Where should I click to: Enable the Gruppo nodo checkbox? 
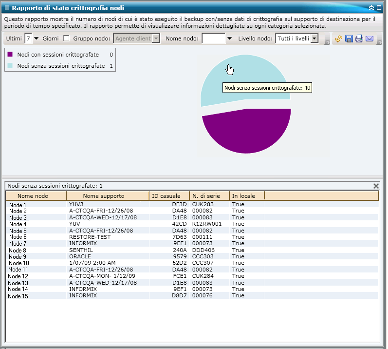tap(67, 39)
